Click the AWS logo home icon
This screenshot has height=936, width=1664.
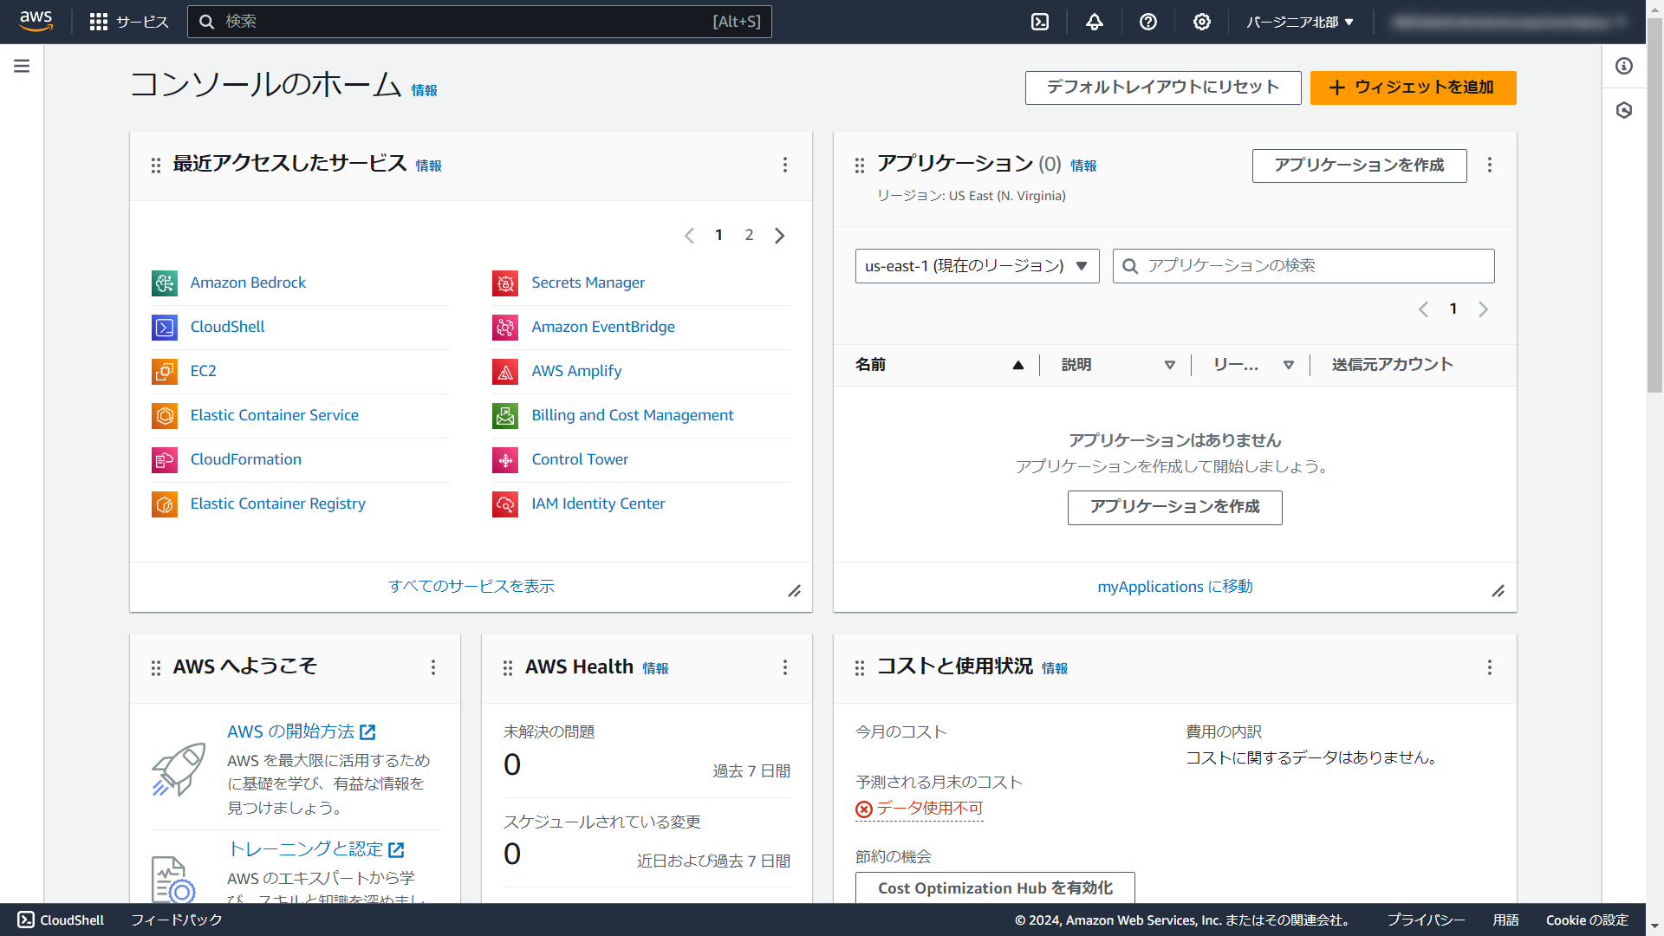click(36, 21)
